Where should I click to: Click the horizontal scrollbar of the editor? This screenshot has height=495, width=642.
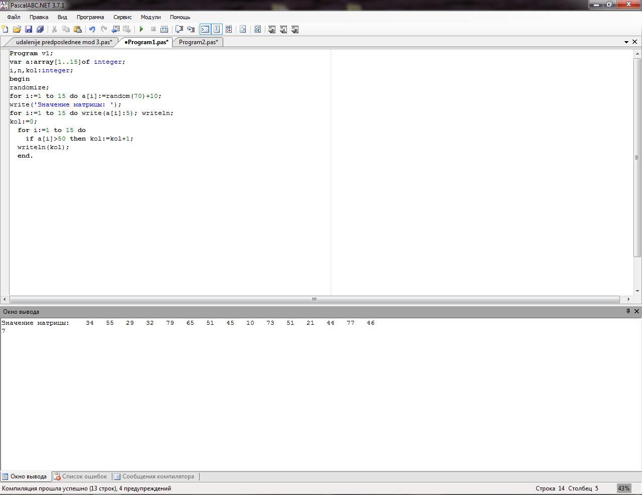pos(314,299)
